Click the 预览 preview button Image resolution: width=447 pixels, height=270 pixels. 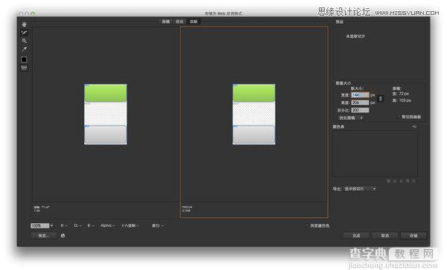[x=43, y=236]
